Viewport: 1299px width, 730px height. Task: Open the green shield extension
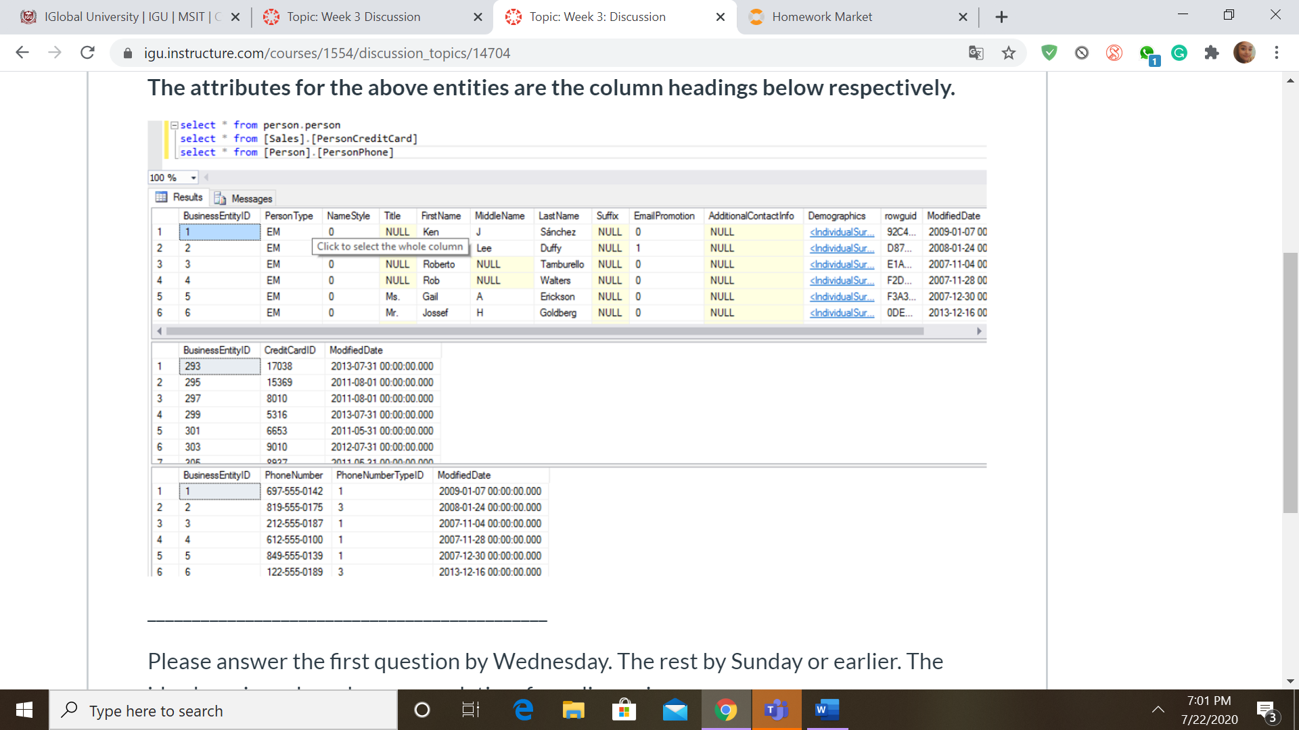[1049, 53]
